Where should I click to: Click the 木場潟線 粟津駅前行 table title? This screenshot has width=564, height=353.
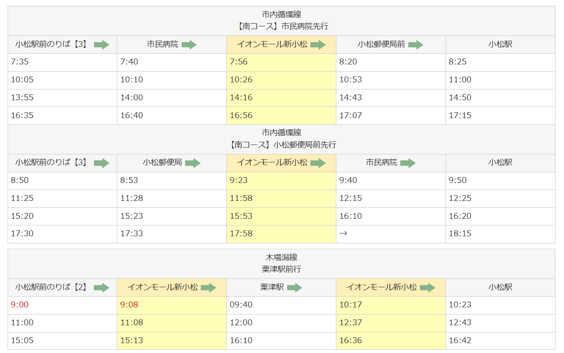click(281, 264)
